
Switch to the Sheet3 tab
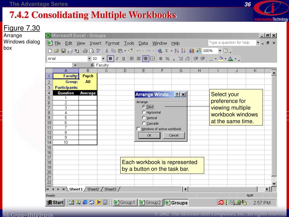click(x=110, y=189)
